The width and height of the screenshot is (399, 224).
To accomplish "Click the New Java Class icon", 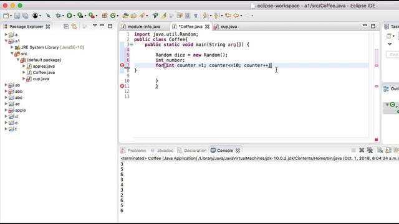I will [x=113, y=16].
